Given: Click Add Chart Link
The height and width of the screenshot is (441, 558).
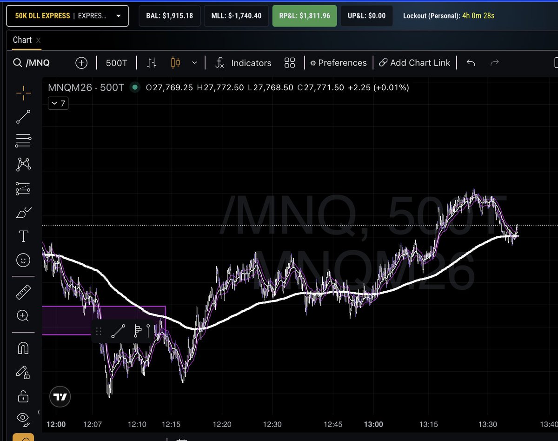Looking at the screenshot, I should [415, 63].
